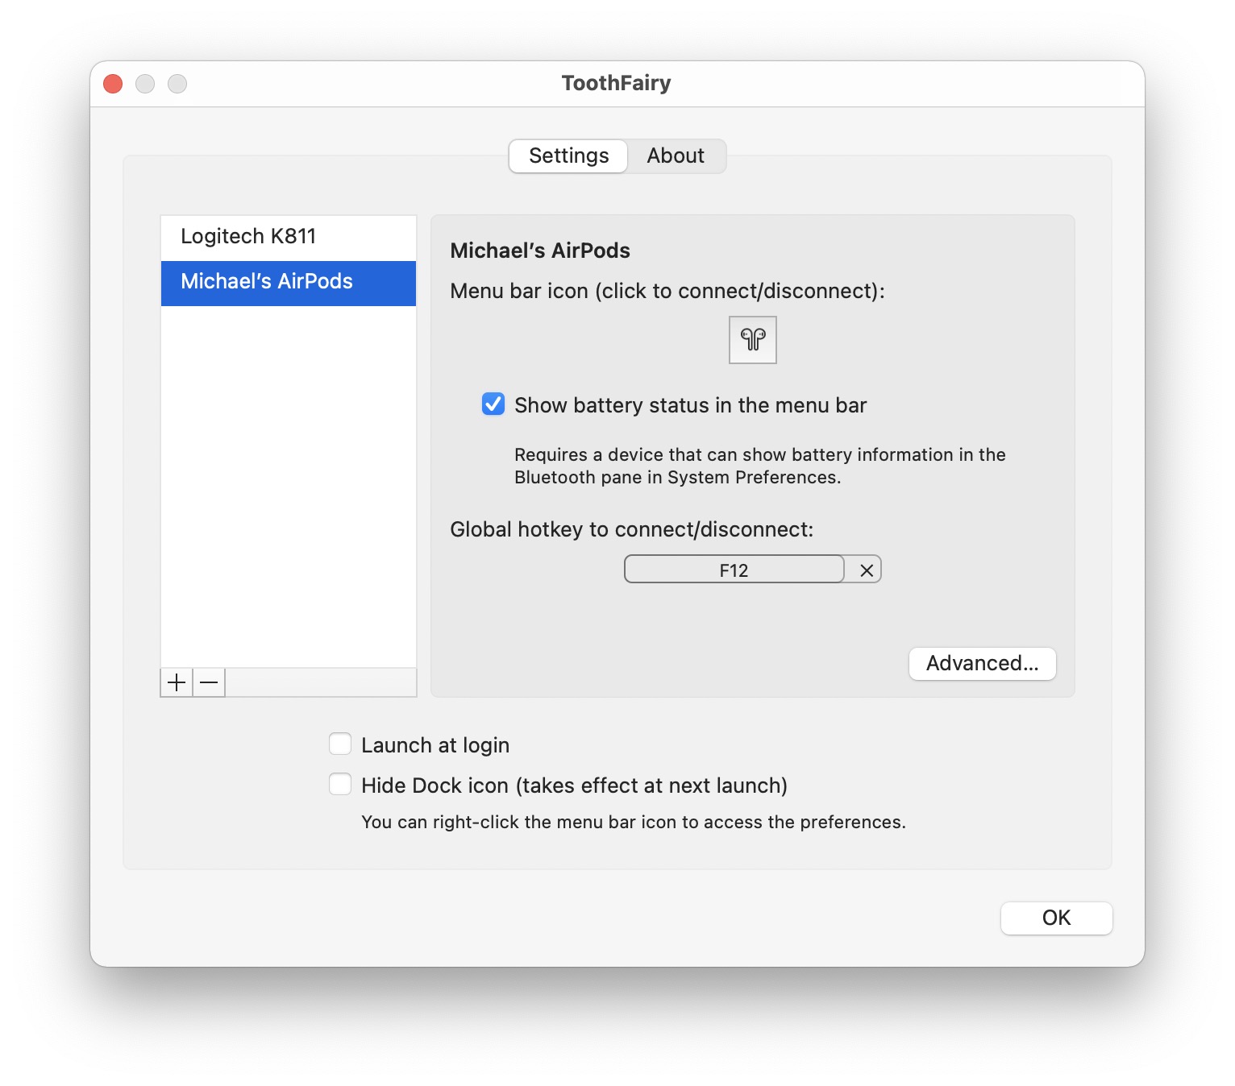
Task: Clear the F12 hotkey with the X button
Action: tap(867, 570)
